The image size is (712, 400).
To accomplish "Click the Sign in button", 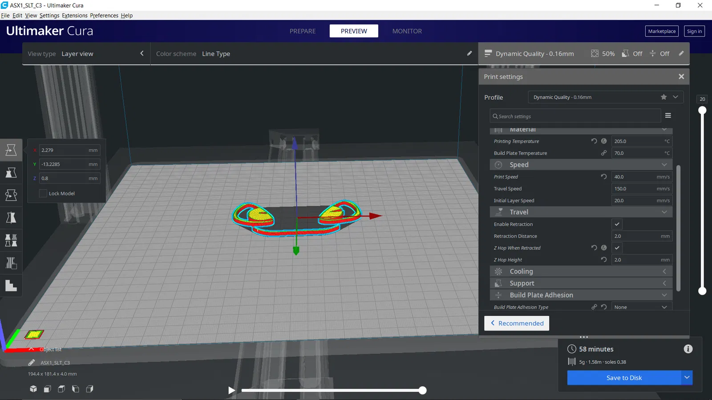I will [694, 31].
